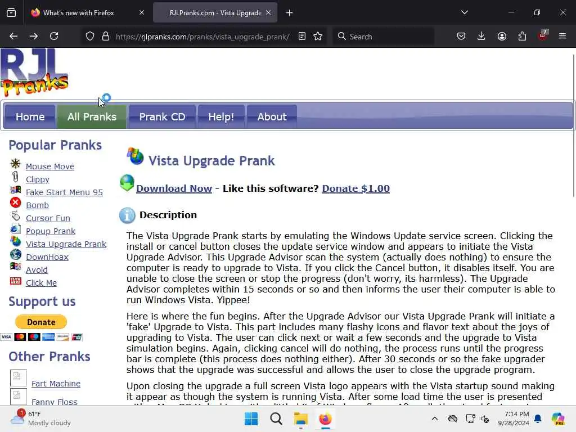Open Save to Pocket icon
The height and width of the screenshot is (432, 576).
tap(461, 36)
